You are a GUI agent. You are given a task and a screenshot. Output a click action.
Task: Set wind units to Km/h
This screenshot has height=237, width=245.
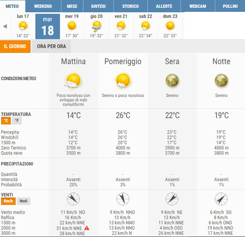[8, 201]
